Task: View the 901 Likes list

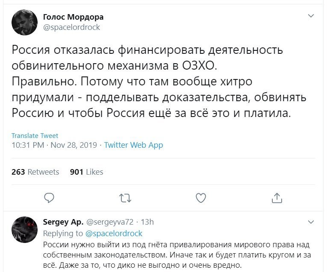Action: (86, 172)
